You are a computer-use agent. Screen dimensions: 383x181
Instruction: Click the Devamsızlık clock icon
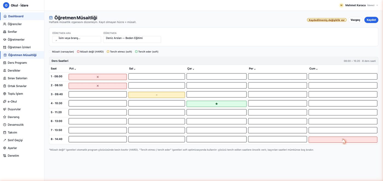click(x=5, y=125)
